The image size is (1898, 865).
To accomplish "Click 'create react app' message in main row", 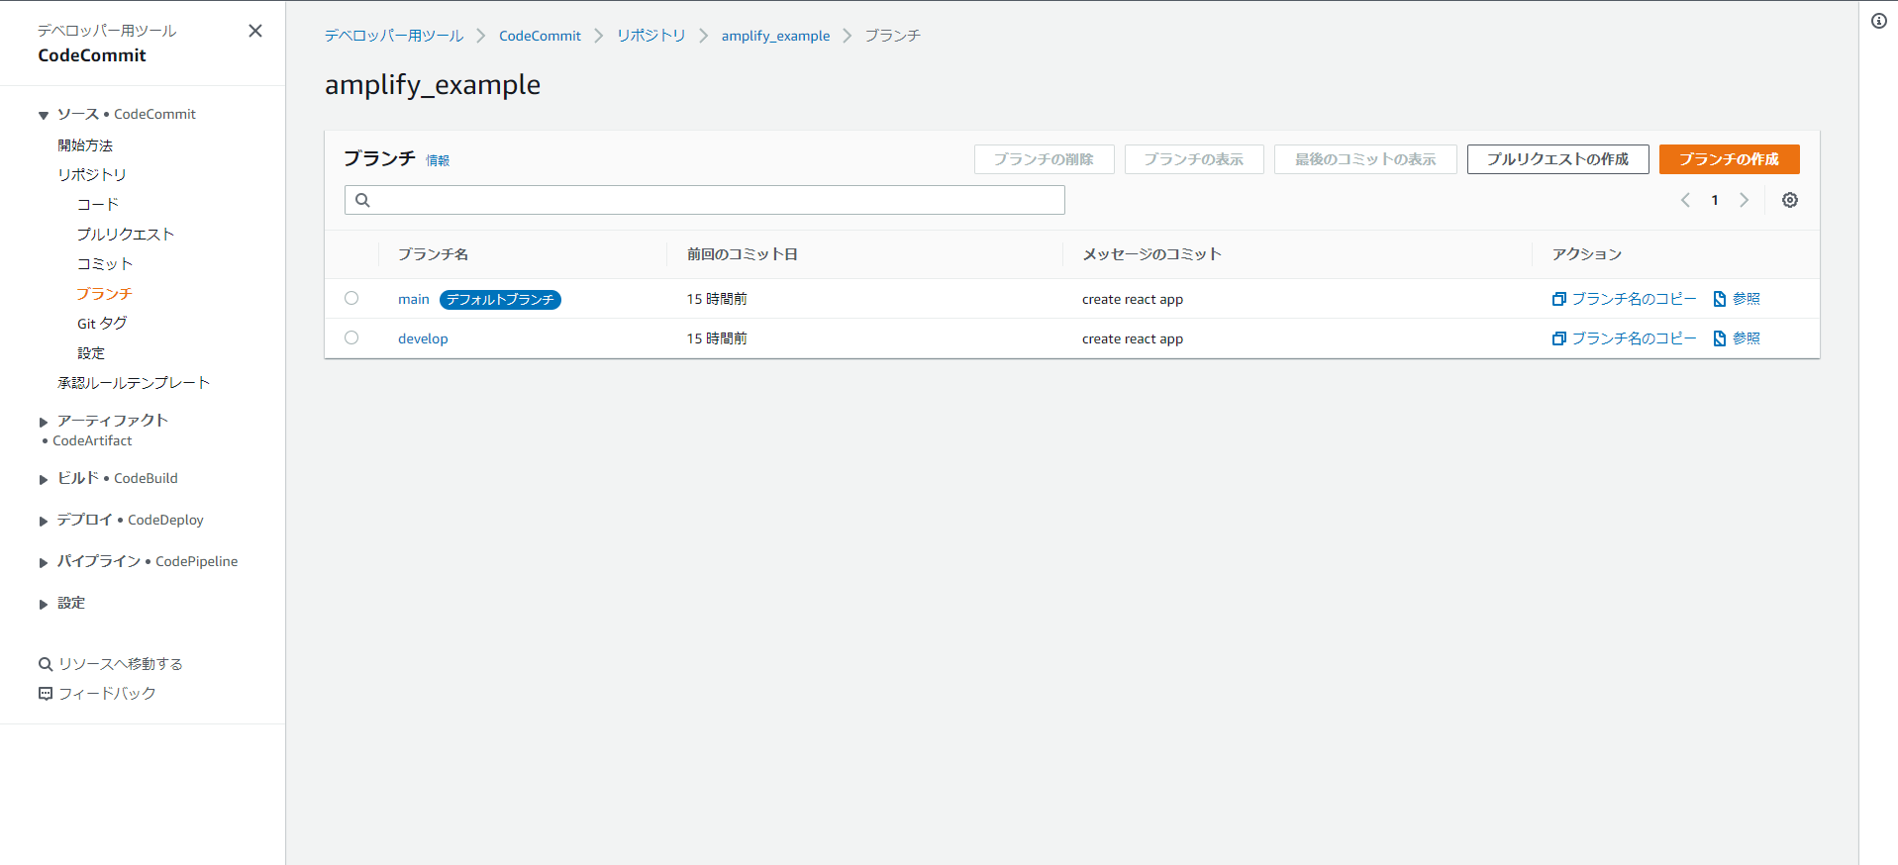I will point(1133,299).
